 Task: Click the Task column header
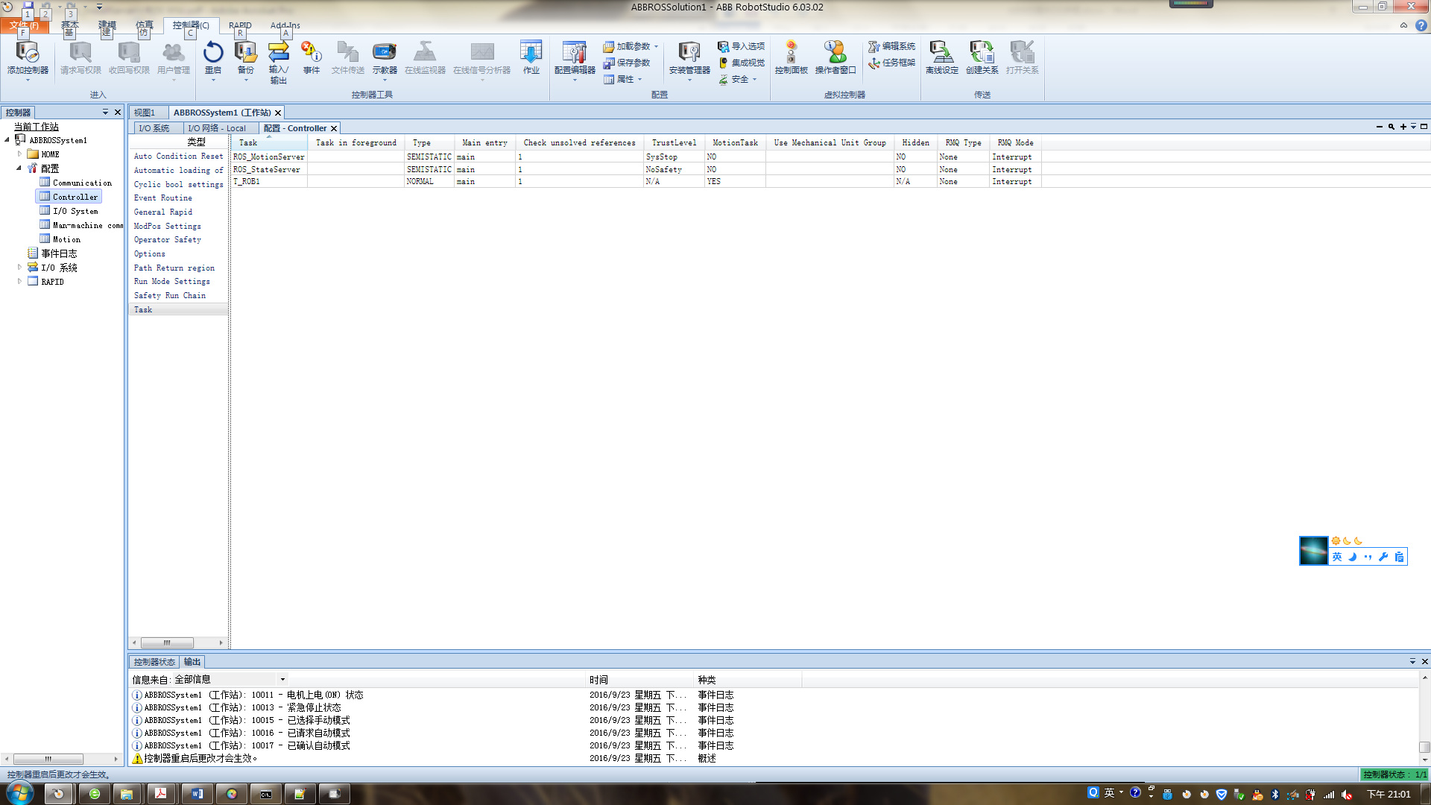(268, 142)
